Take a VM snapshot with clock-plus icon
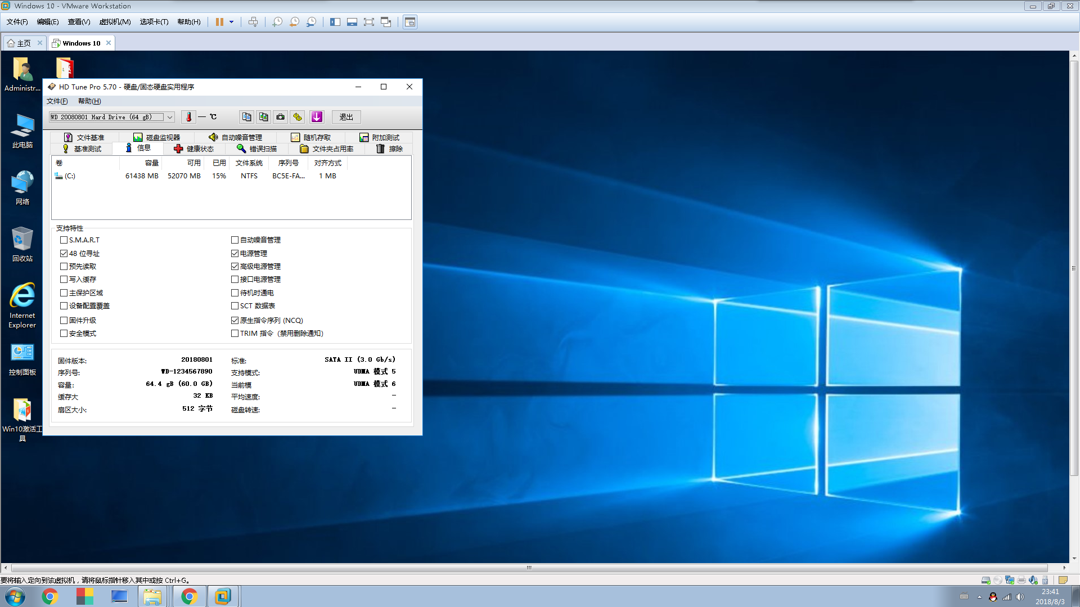 click(277, 22)
